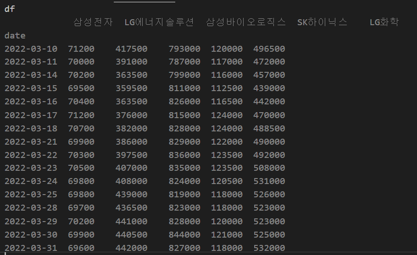Viewport: 417px width, 255px height.
Task: Click value 407000 in 2022-03-23 row
Action: (x=131, y=168)
